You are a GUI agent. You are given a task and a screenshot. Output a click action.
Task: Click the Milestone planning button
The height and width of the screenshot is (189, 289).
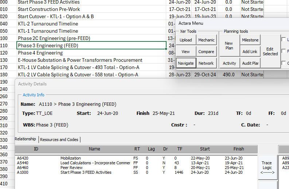[x=250, y=40]
